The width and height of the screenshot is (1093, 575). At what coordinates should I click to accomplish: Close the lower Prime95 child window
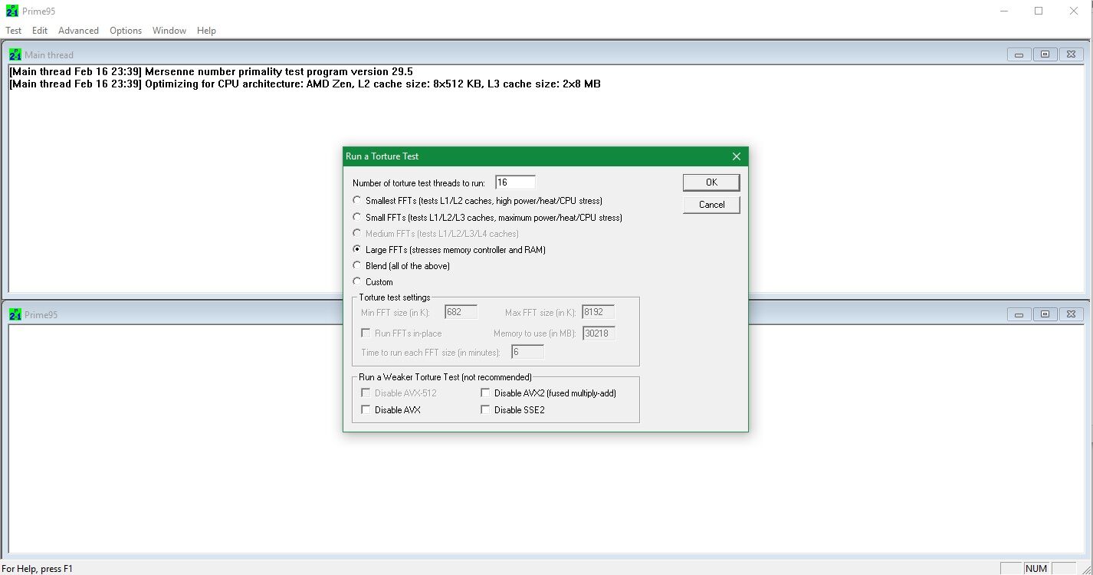(1071, 314)
